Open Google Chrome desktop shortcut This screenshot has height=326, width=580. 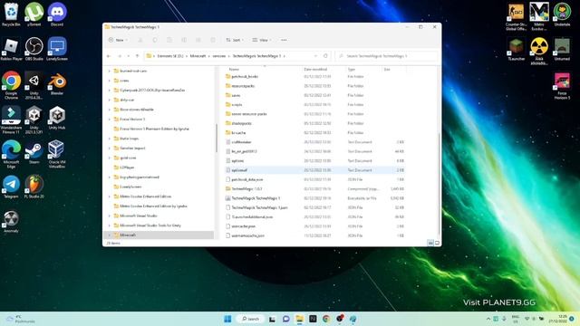coord(11,85)
